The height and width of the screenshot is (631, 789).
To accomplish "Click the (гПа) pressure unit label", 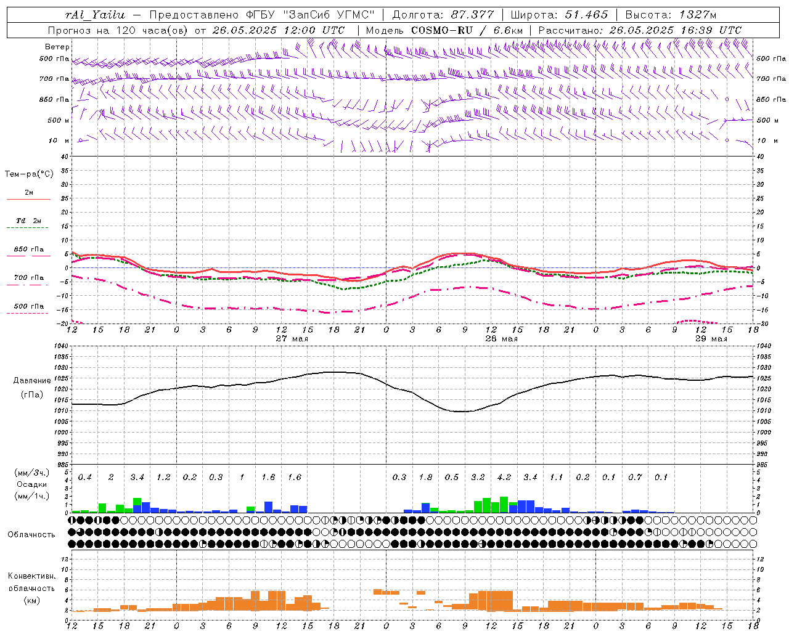I will [x=32, y=395].
